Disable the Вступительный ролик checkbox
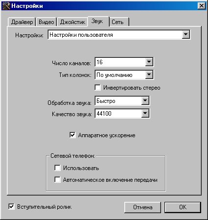 click(11, 207)
